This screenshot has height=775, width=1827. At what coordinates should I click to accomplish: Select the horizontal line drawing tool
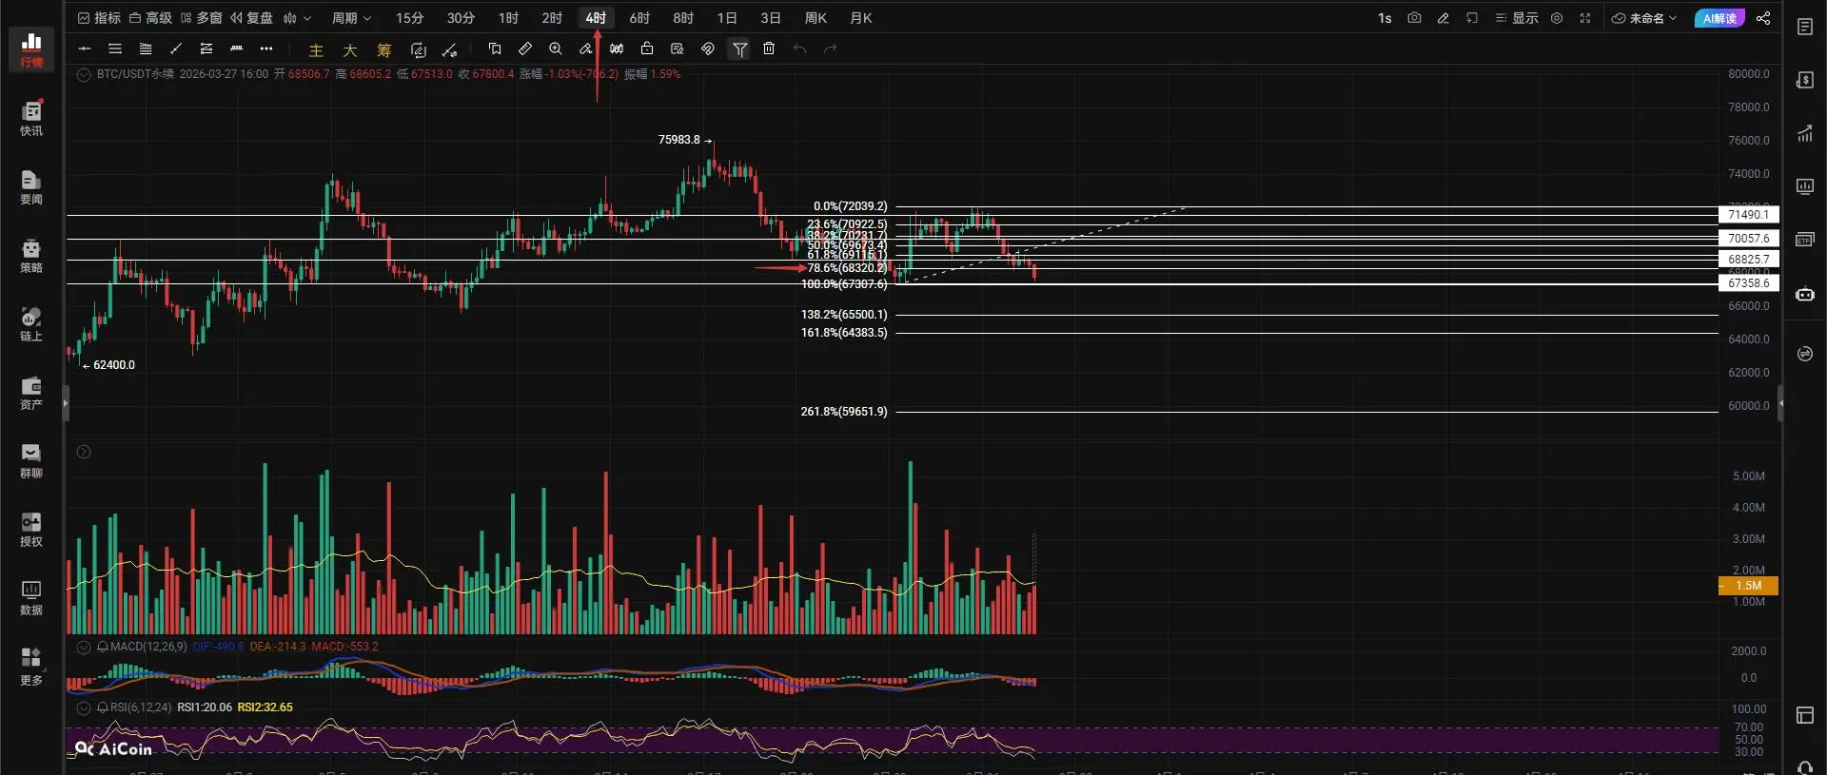pyautogui.click(x=85, y=48)
